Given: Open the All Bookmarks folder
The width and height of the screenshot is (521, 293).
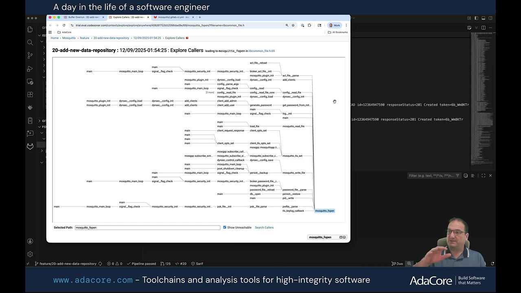Looking at the screenshot, I should [338, 32].
